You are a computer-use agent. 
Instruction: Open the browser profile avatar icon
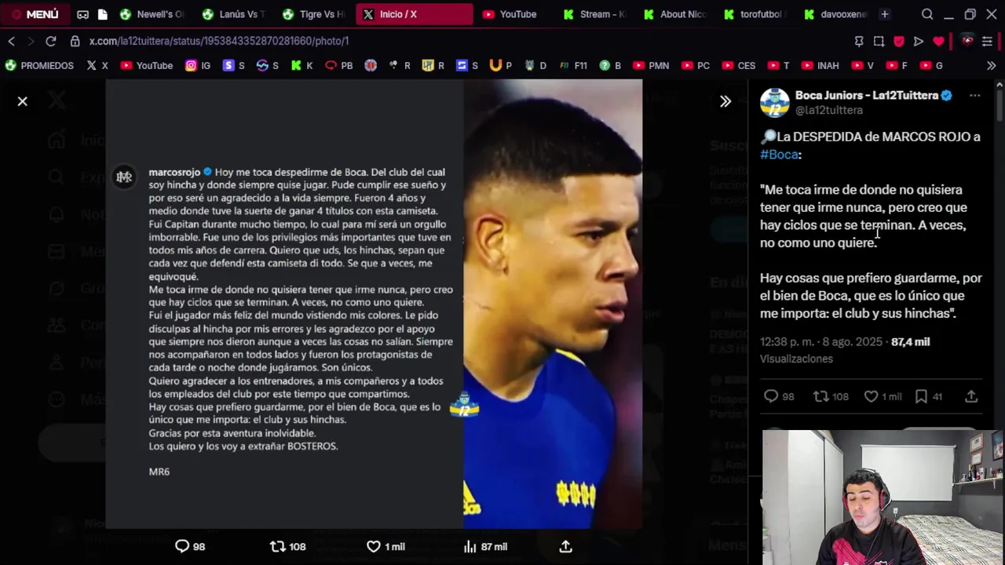tap(967, 41)
